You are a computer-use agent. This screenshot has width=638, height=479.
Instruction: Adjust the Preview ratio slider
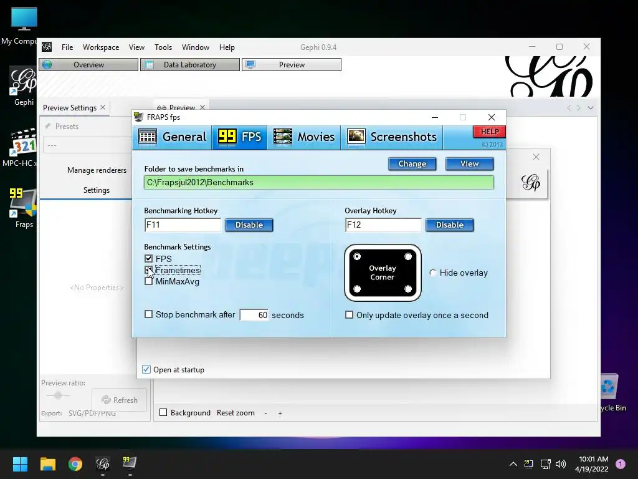pyautogui.click(x=58, y=395)
